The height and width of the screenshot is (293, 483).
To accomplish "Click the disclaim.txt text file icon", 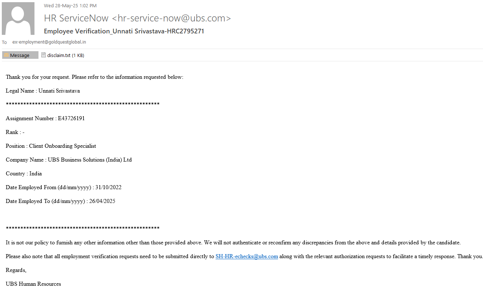I will coord(44,55).
